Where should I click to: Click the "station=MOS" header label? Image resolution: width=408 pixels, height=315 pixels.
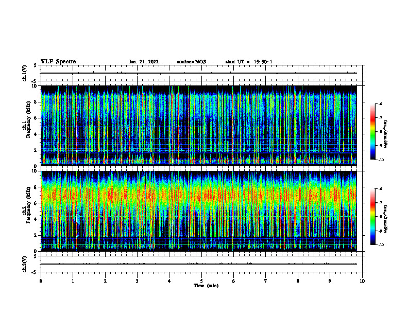click(x=192, y=62)
